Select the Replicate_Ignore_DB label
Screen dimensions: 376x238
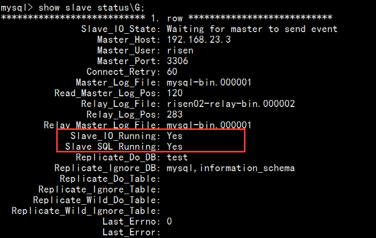click(x=107, y=168)
